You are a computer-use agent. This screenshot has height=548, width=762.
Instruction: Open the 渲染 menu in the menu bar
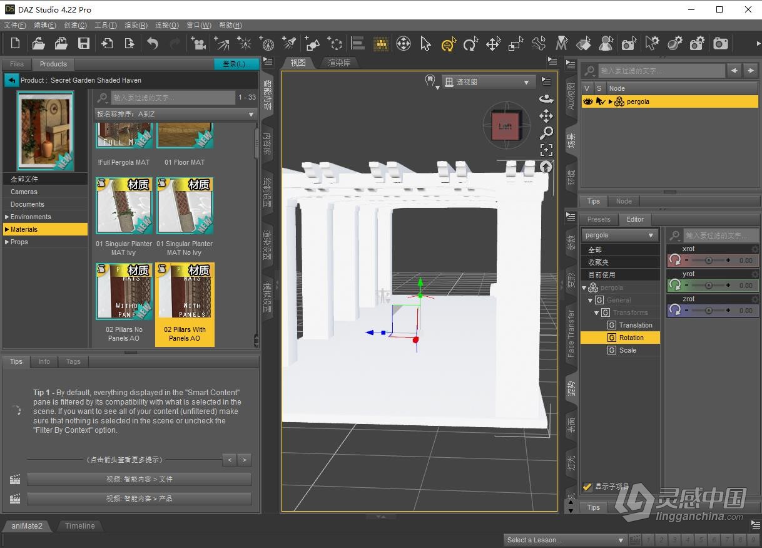click(135, 25)
